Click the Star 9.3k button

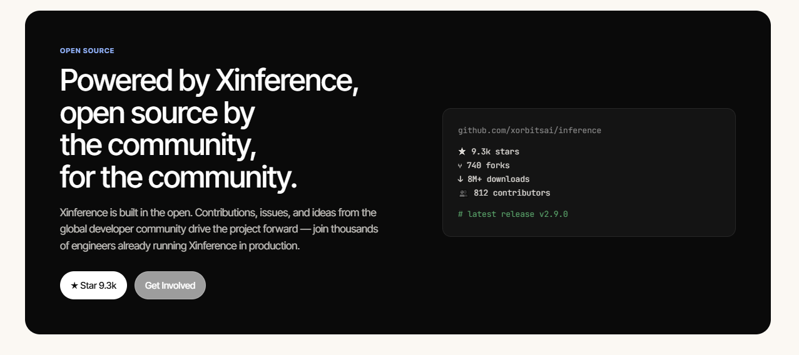(93, 285)
